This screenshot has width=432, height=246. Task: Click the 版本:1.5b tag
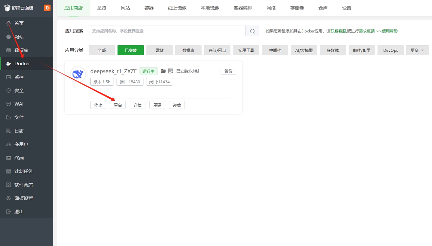102,82
